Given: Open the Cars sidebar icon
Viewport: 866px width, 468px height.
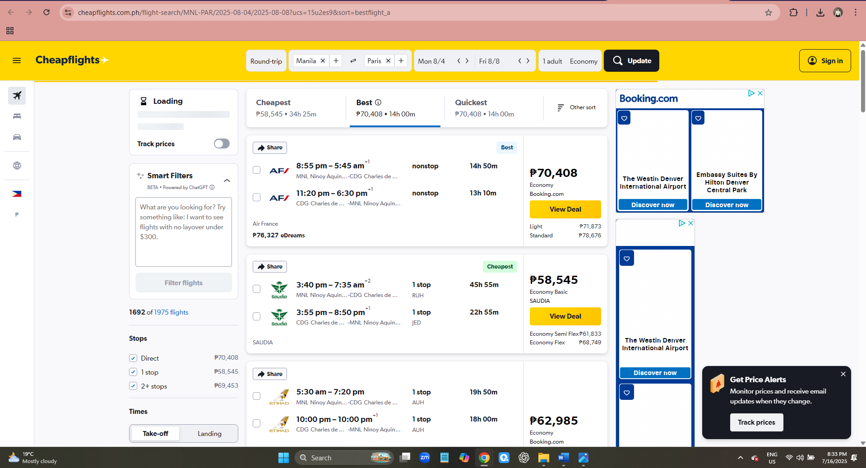Looking at the screenshot, I should pos(17,137).
